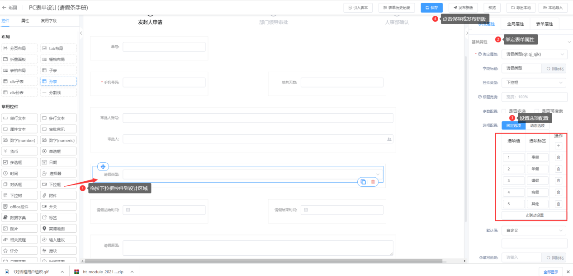Delete the 年假 option row
573x276 pixels.
point(558,169)
